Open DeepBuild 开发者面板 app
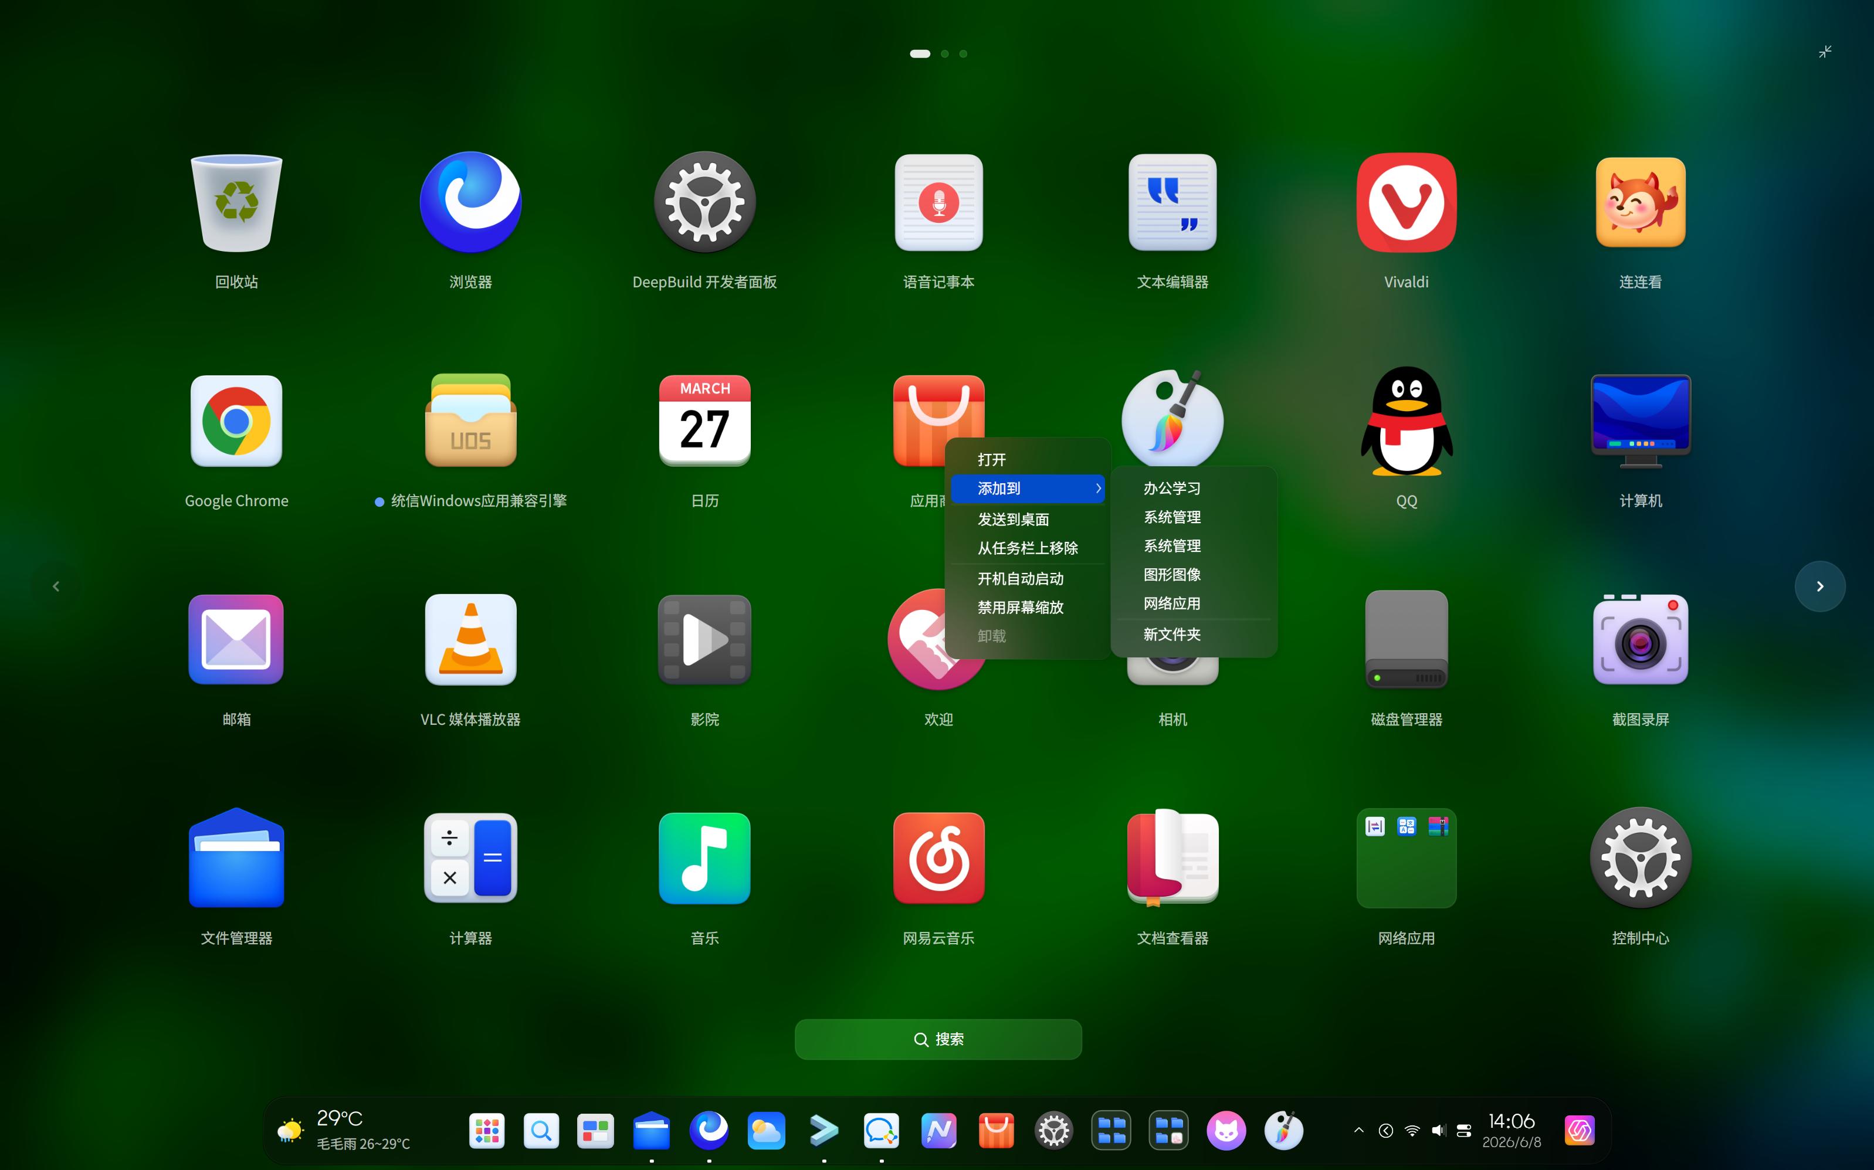Viewport: 1874px width, 1170px height. pyautogui.click(x=704, y=203)
